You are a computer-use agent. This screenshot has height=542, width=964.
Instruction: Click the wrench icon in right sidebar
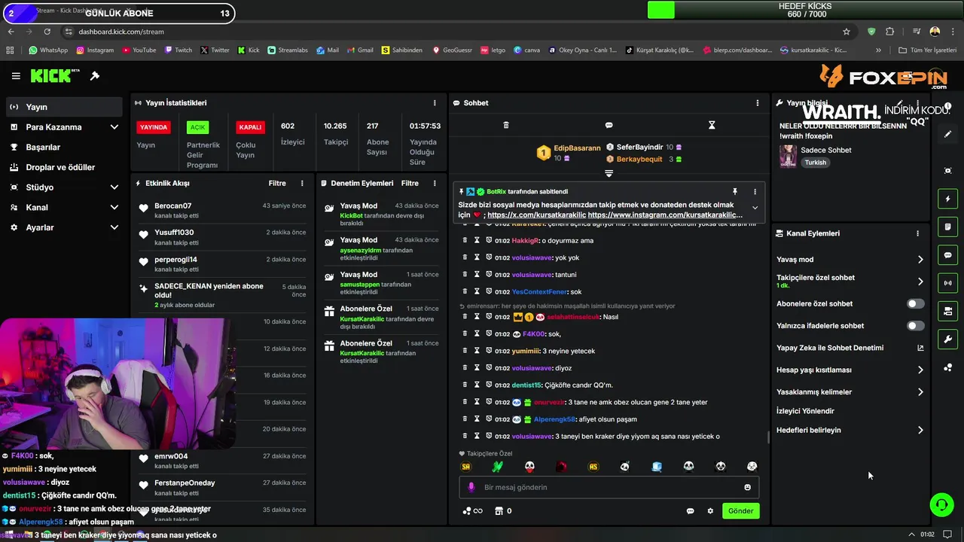click(948, 339)
